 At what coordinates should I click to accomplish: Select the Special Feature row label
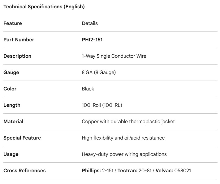coord(22,138)
